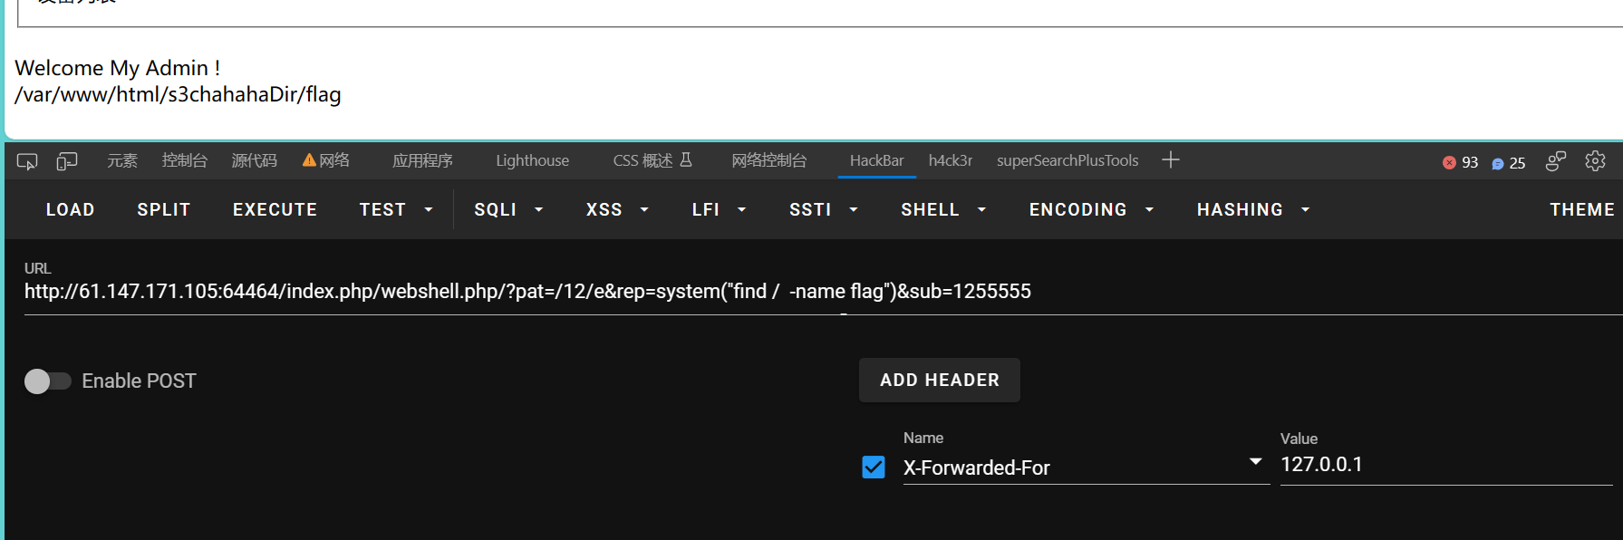Add a new DevTools tab with plus icon
1623x540 pixels.
1171,160
